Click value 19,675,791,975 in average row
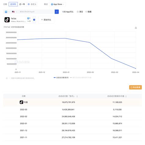Screen dimensions: 145x145 [69, 102]
